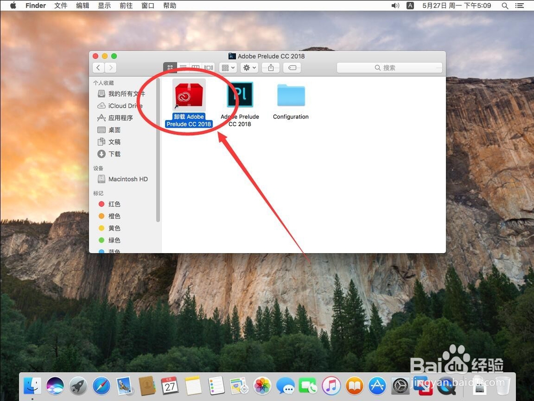Go back in Finder window
This screenshot has height=401, width=534.
[x=98, y=67]
